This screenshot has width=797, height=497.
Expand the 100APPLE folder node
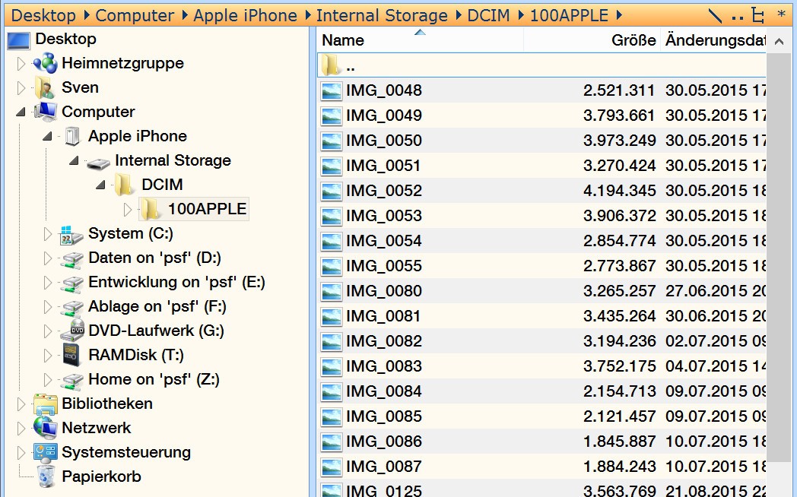[127, 209]
